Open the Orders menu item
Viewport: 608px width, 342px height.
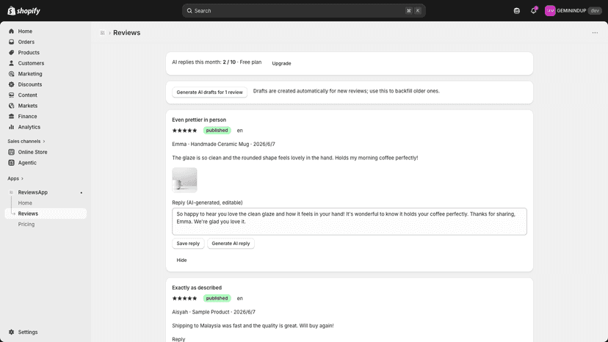tap(26, 42)
